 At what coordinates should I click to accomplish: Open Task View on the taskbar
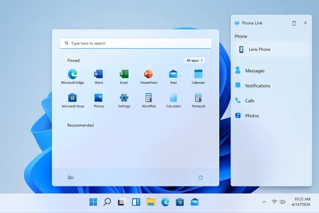[x=121, y=202]
